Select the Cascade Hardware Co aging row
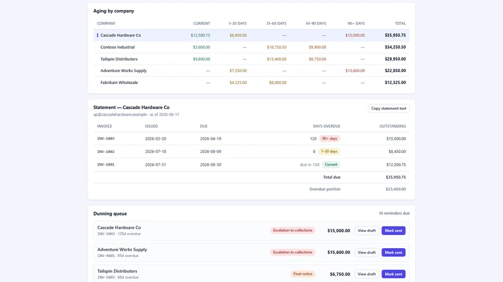 pyautogui.click(x=251, y=35)
